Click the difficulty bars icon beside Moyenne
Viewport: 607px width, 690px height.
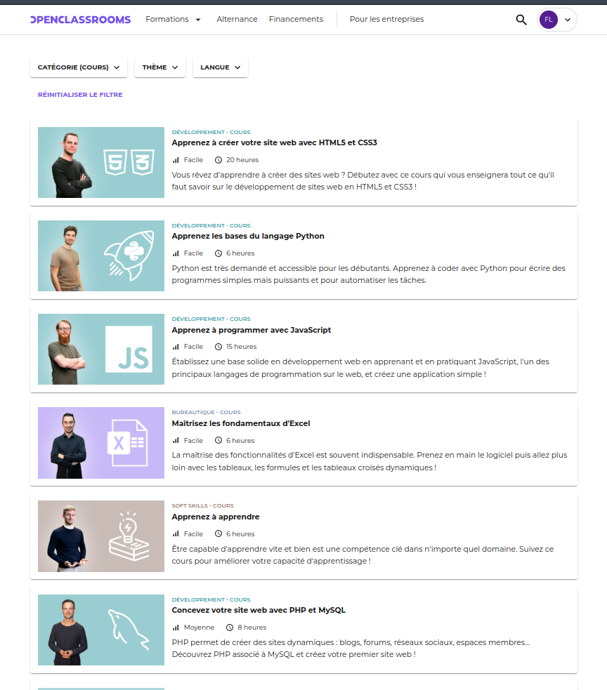[176, 628]
